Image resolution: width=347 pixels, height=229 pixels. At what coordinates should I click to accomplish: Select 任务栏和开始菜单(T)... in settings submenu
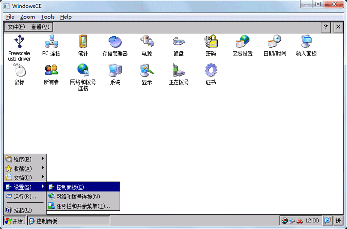pyautogui.click(x=83, y=206)
